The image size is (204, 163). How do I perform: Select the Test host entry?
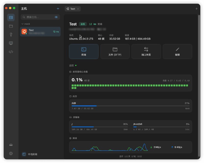[x=40, y=32]
